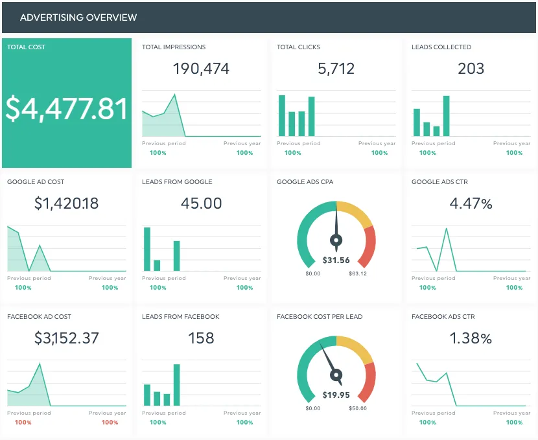The height and width of the screenshot is (440, 538).
Task: Click the Leads From Google title
Action: click(x=177, y=181)
